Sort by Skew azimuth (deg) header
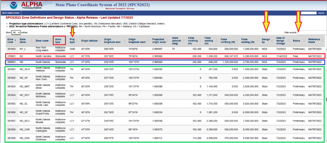 177,41
